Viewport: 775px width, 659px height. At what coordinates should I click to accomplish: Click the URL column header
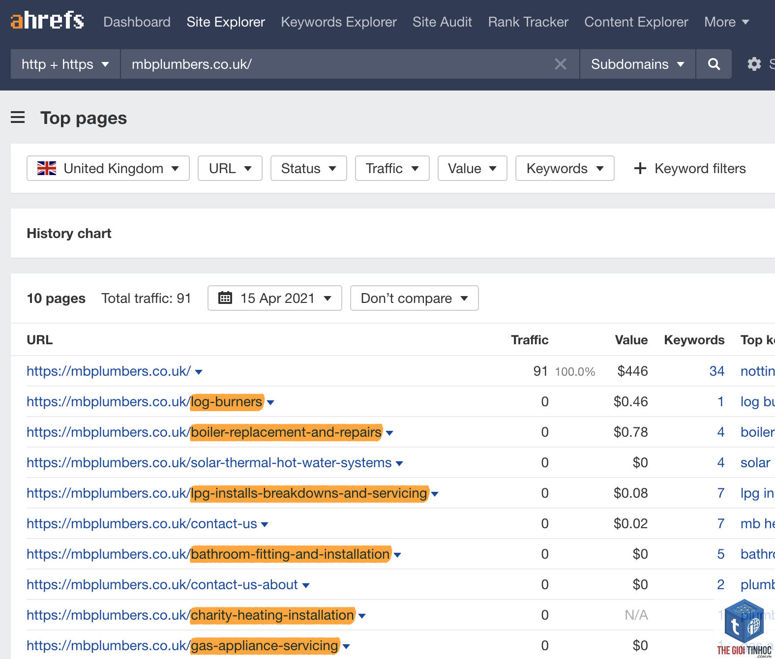click(40, 340)
